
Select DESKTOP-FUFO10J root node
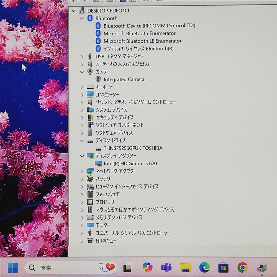(x=108, y=11)
